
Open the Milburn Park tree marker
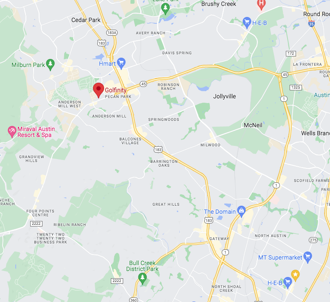coord(50,65)
